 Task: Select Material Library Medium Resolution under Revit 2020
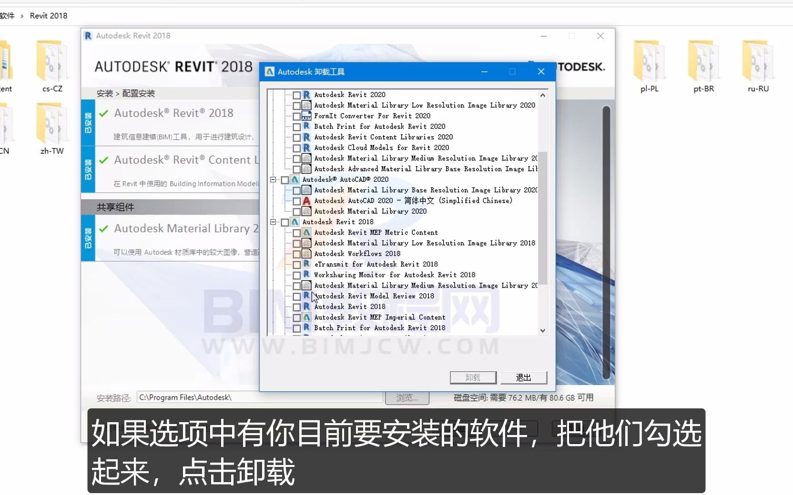426,158
